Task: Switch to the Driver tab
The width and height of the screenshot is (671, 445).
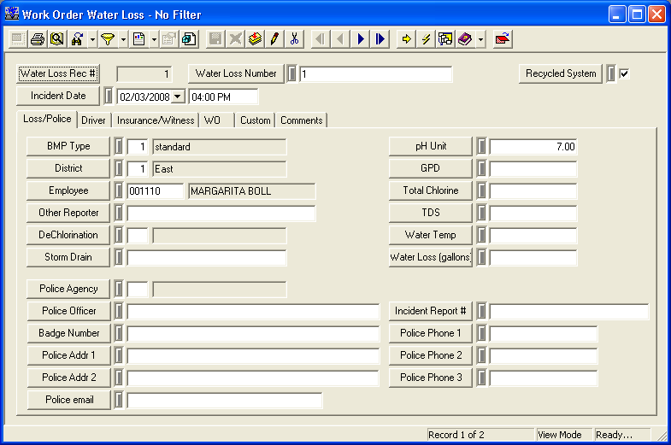Action: click(93, 120)
